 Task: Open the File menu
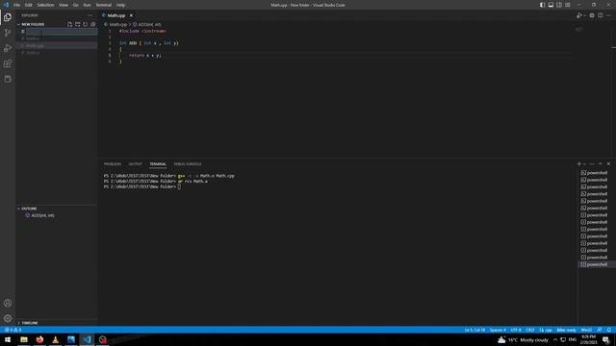(x=17, y=5)
